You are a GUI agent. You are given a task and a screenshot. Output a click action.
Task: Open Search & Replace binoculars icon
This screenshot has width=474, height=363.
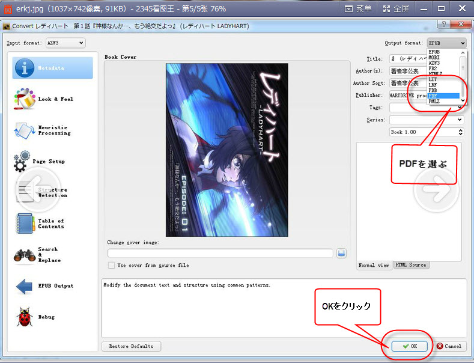click(25, 255)
